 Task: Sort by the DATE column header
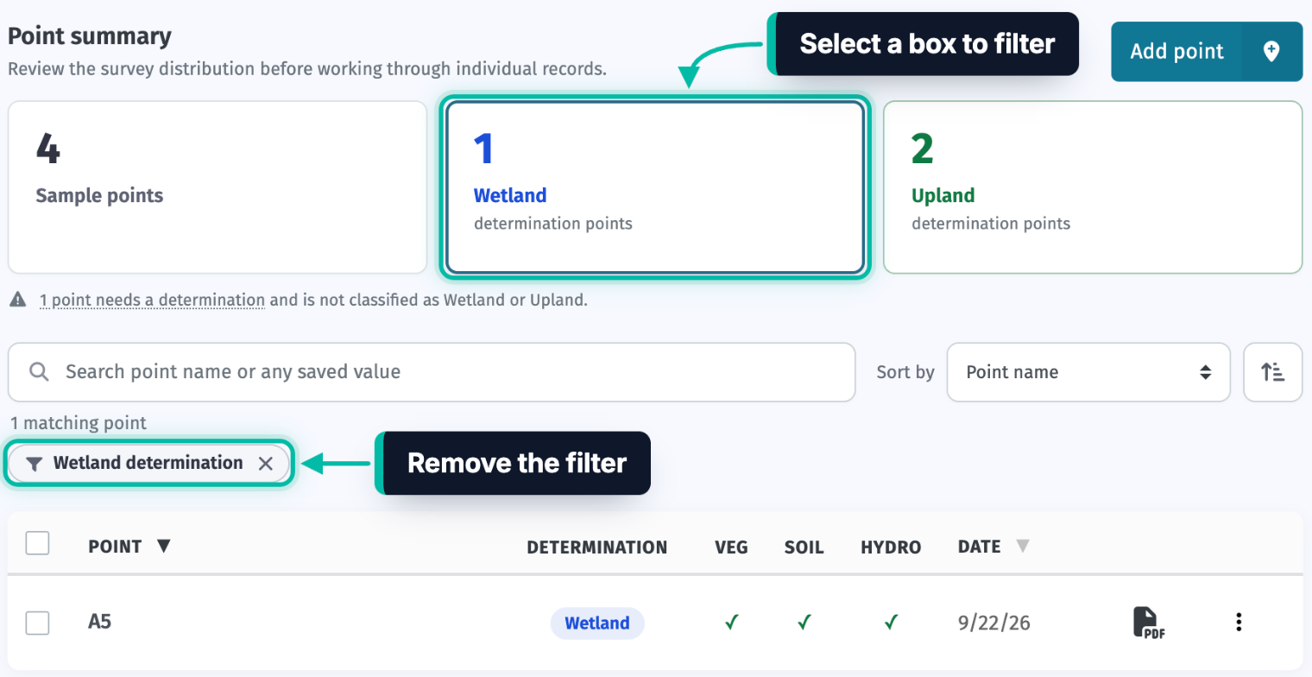click(x=993, y=547)
